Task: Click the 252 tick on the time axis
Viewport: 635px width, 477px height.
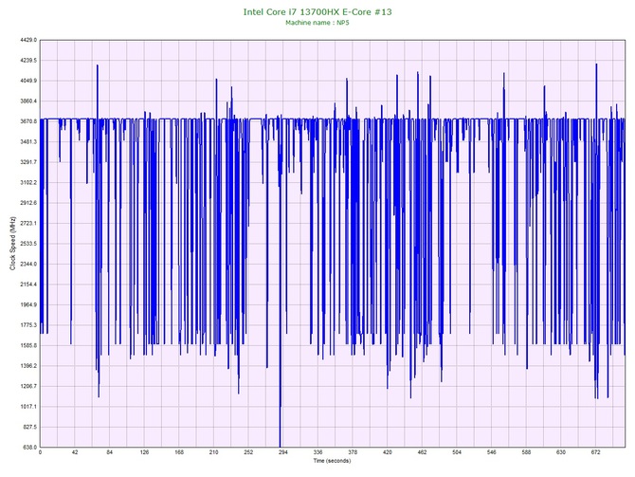Action: (248, 452)
